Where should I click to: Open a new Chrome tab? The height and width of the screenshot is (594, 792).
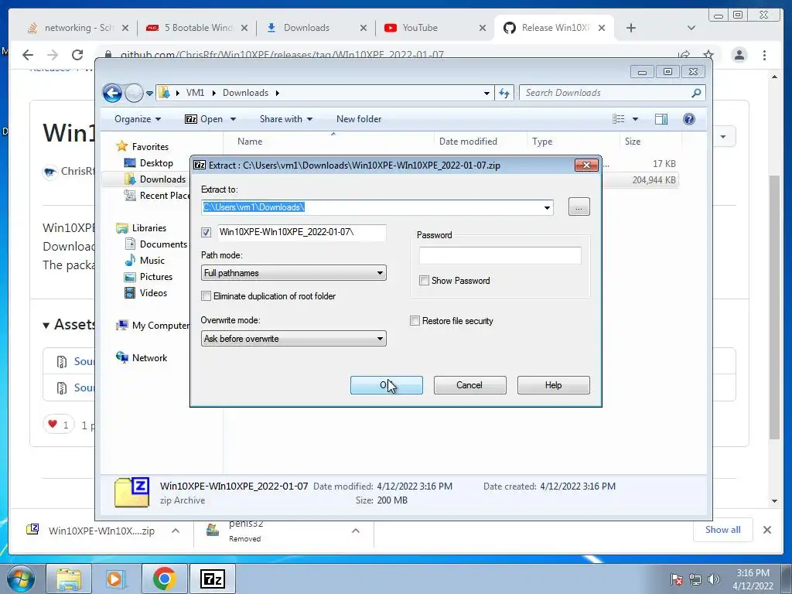click(631, 28)
